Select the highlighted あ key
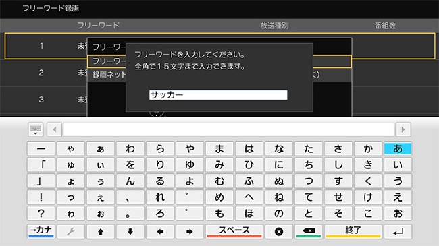 tap(398, 148)
